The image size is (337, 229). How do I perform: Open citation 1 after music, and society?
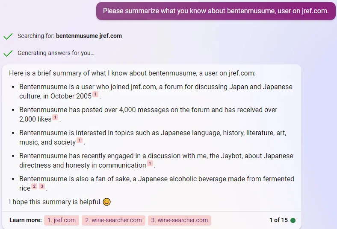80,140
